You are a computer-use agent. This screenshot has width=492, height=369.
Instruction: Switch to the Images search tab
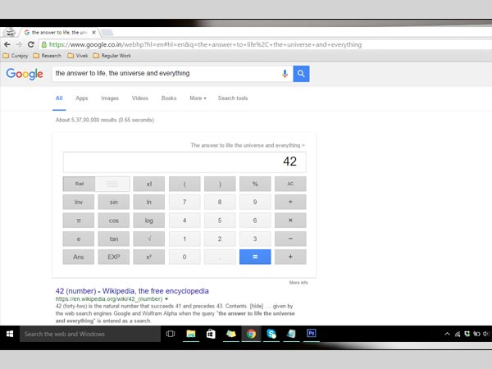pyautogui.click(x=109, y=98)
